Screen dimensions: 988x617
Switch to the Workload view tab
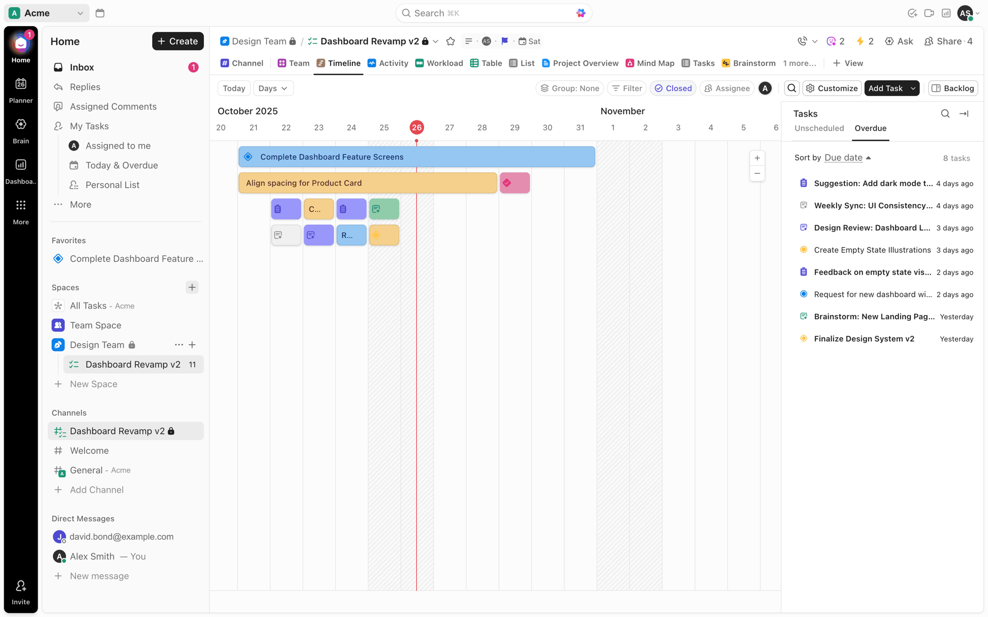pos(439,63)
